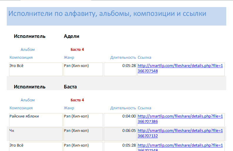Open the link ending in 366707386
The height and width of the screenshot is (151, 233).
click(x=180, y=119)
